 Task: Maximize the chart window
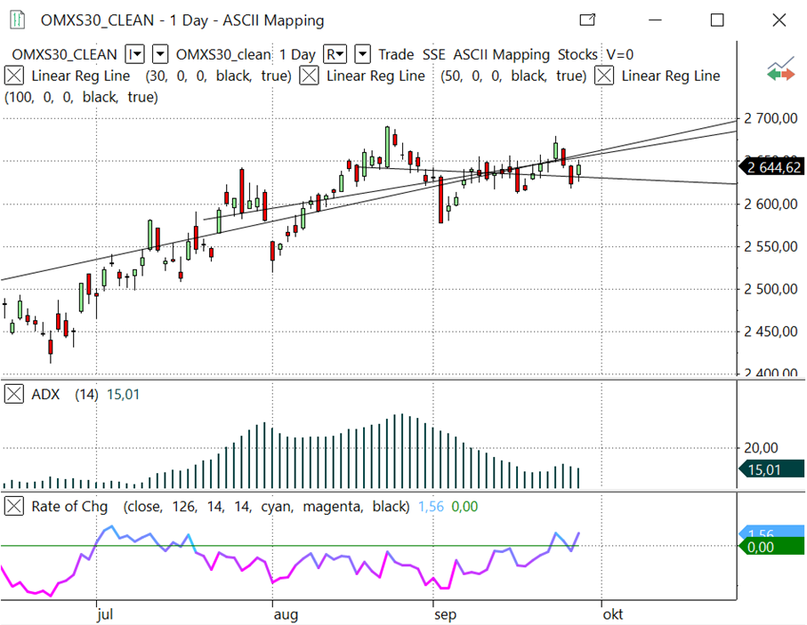(x=717, y=20)
